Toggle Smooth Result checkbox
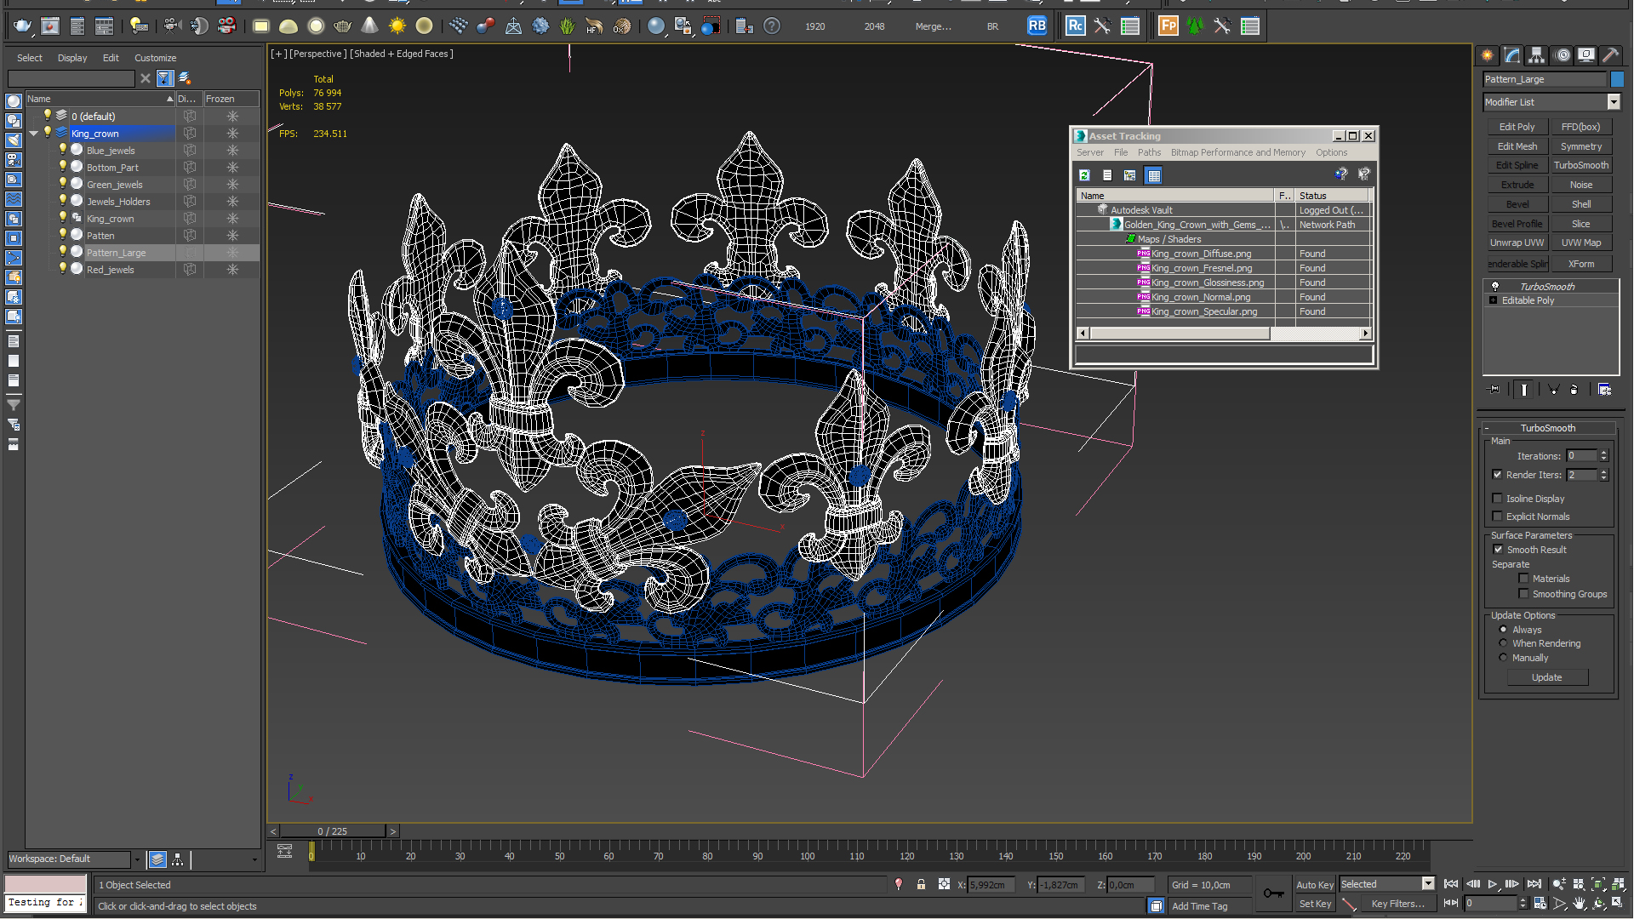 [1498, 550]
